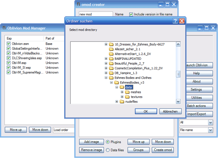Click scroll up arrow in folder tree
The image size is (218, 158).
178,44
